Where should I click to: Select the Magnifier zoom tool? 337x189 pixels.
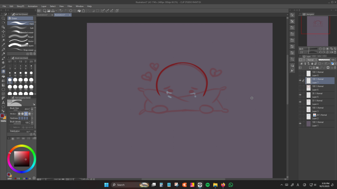pos(3,18)
